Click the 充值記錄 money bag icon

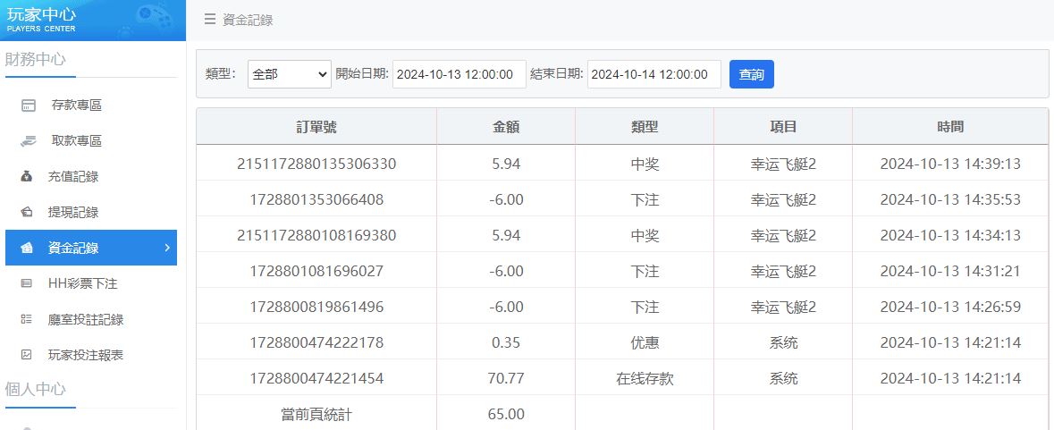(28, 177)
